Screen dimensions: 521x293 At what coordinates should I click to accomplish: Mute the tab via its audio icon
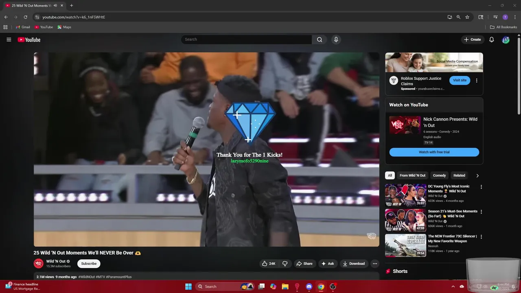coord(55,6)
